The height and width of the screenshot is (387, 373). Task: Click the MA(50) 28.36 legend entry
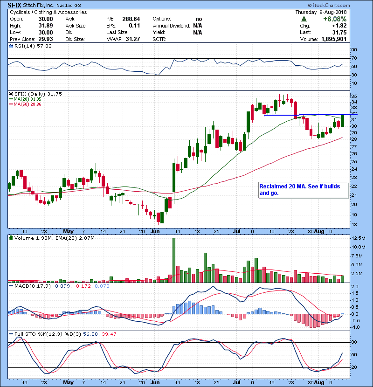point(25,104)
